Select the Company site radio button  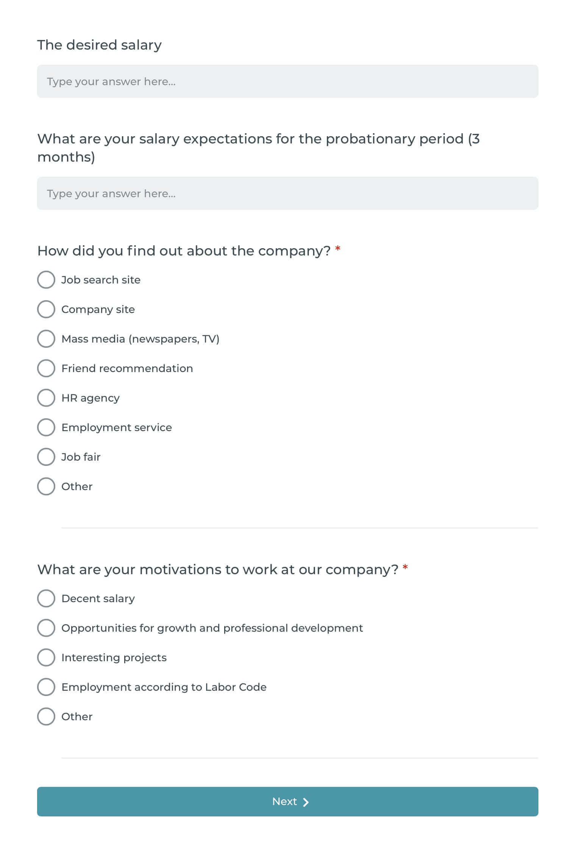[x=46, y=309]
